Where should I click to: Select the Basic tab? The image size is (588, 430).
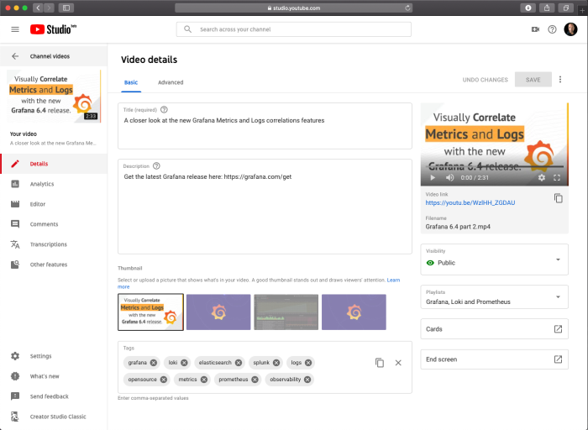click(x=131, y=82)
